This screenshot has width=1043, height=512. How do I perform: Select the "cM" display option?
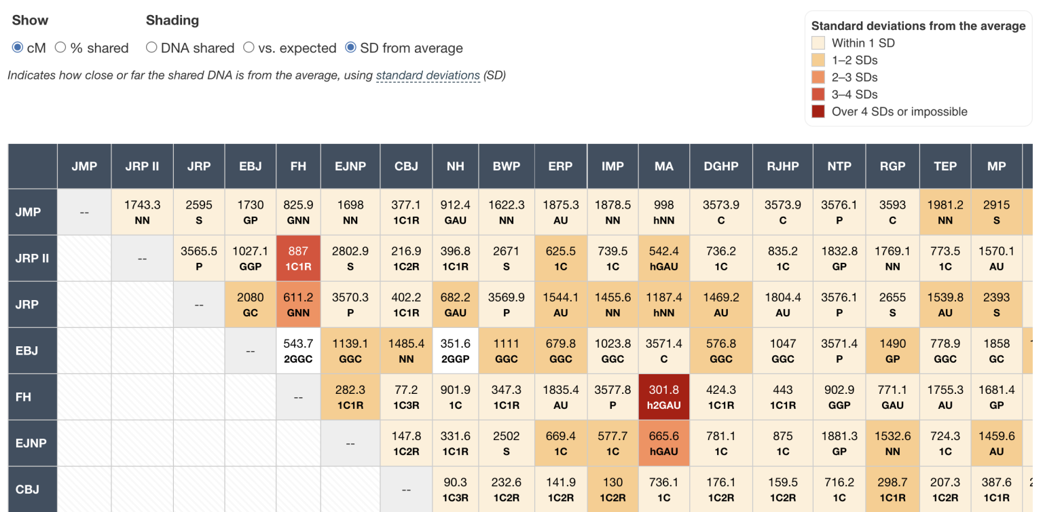click(16, 48)
